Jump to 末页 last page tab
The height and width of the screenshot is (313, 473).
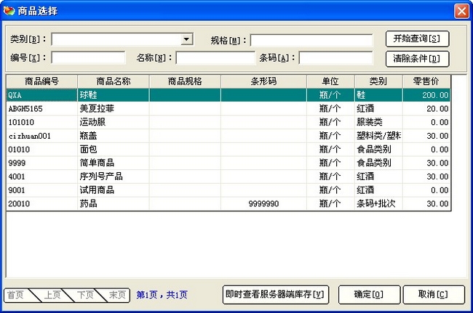[x=117, y=295]
